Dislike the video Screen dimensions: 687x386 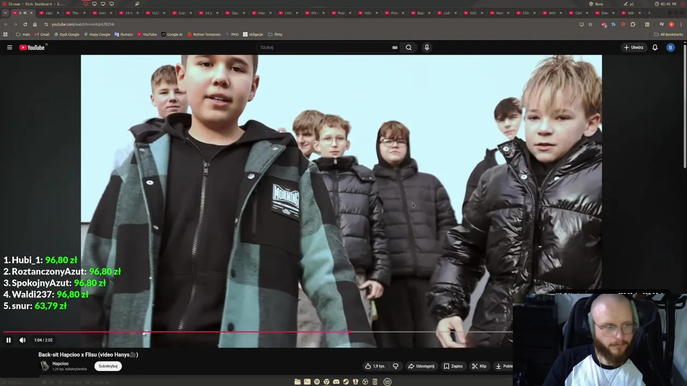point(396,366)
